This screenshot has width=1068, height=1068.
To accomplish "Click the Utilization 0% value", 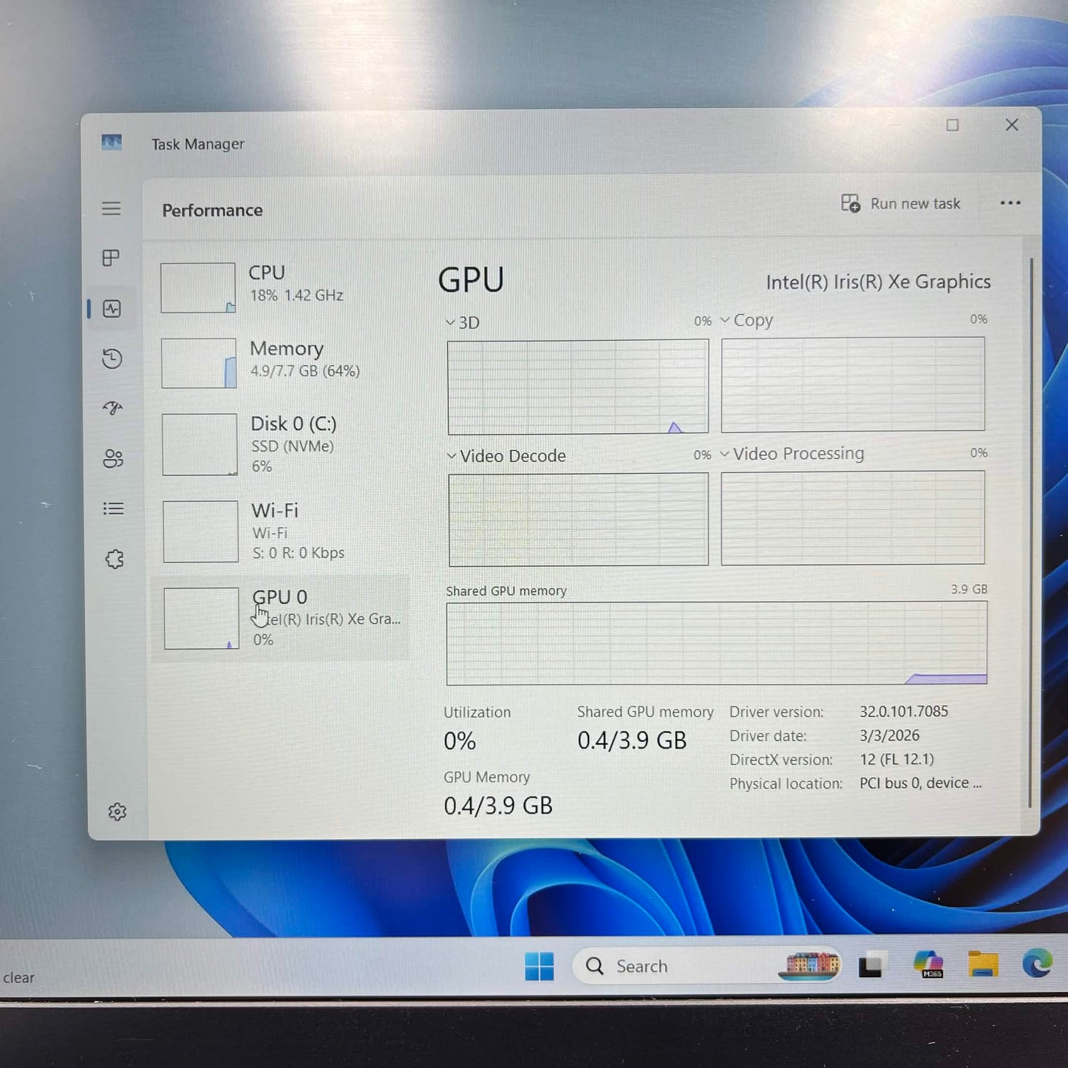I will [460, 741].
